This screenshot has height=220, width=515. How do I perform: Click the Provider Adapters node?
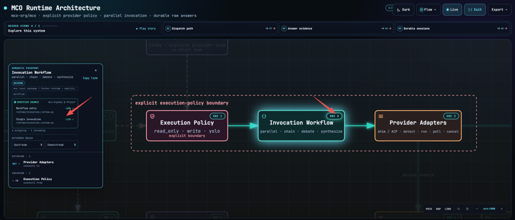418,126
